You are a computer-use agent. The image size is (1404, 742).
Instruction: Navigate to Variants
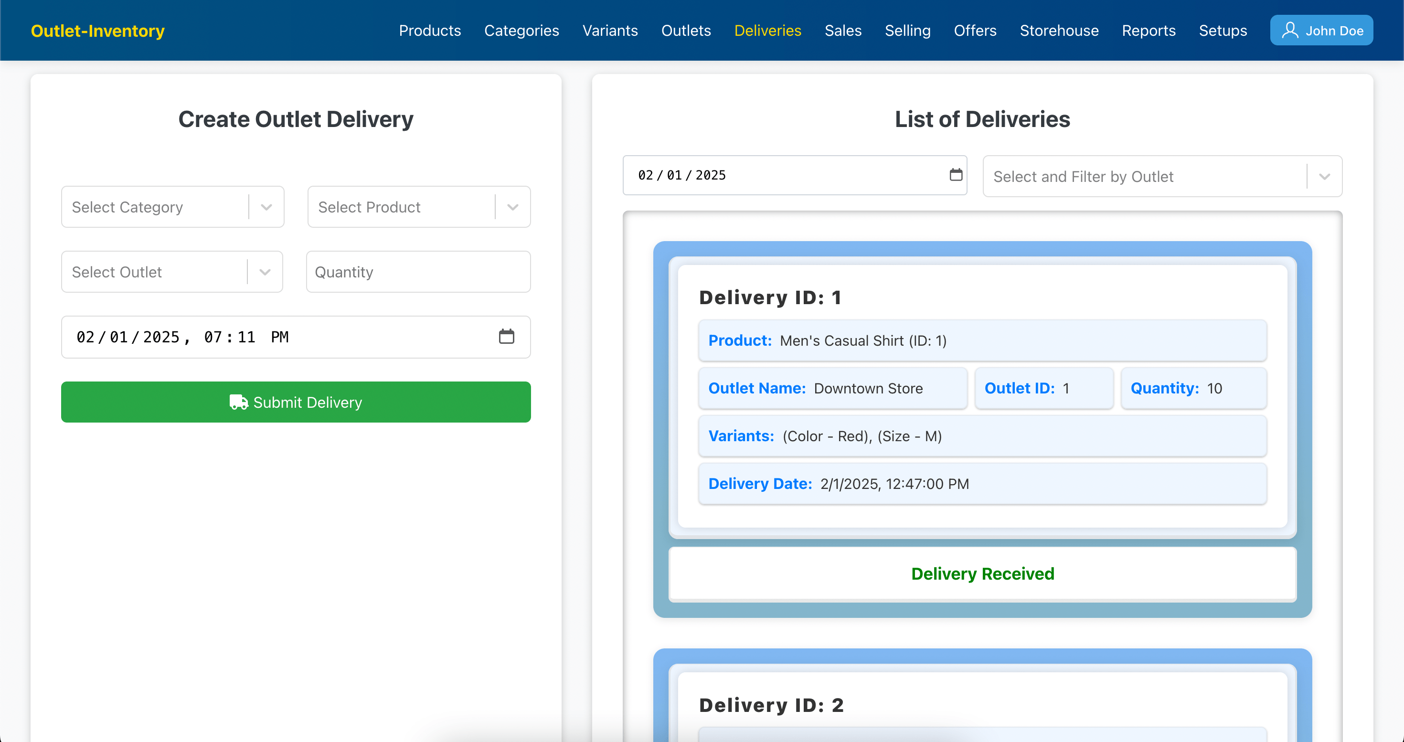click(x=610, y=31)
